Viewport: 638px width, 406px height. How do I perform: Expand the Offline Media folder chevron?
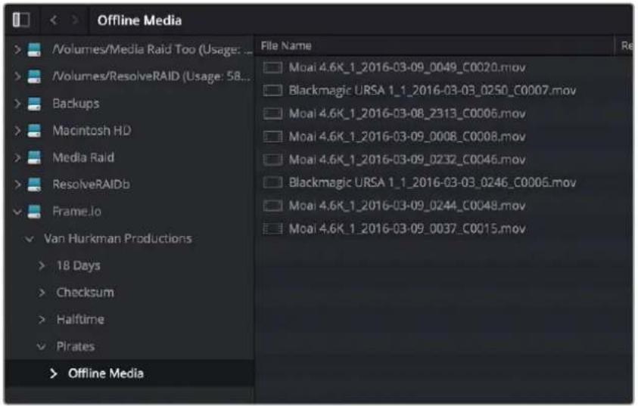click(x=53, y=373)
